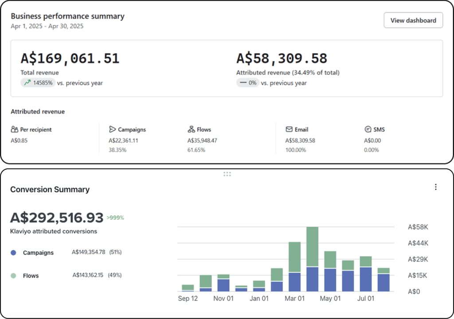Click the View dashboard button
Screen dimensions: 454x319
[x=413, y=20]
